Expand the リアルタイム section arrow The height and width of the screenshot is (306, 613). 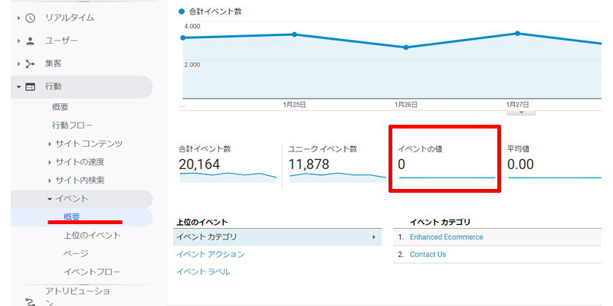[18, 18]
